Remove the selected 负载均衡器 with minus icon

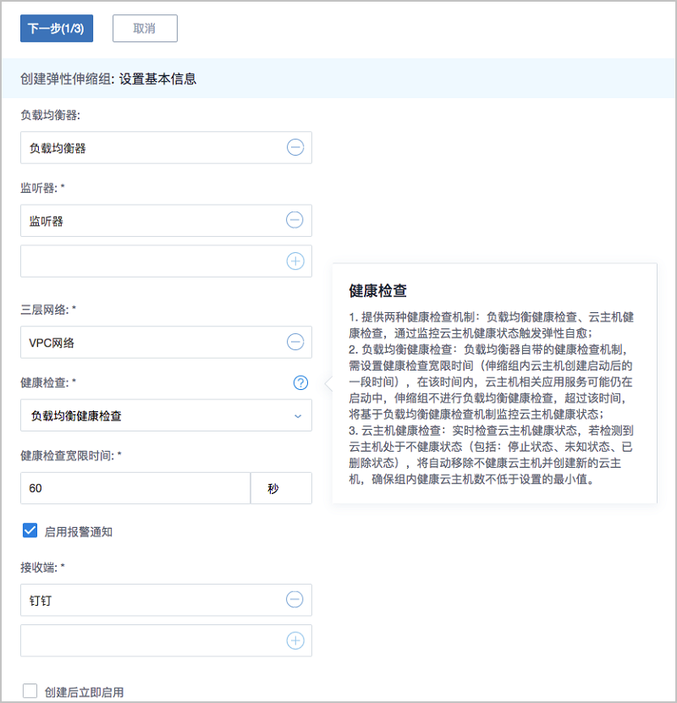(294, 148)
